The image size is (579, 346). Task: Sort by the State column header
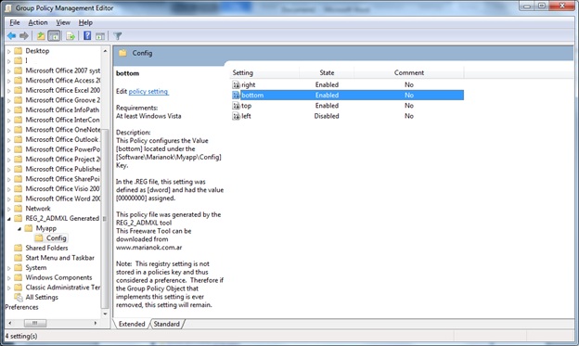(x=327, y=72)
